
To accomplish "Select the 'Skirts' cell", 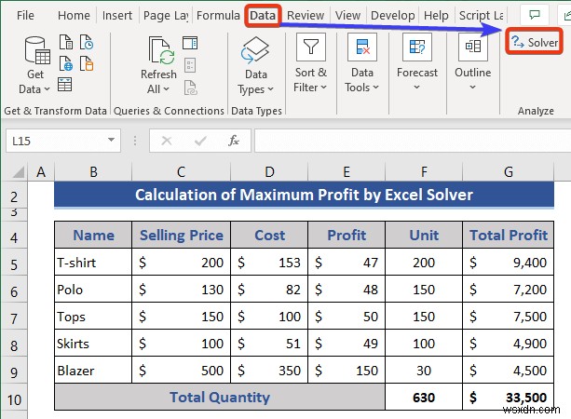I will (x=93, y=344).
